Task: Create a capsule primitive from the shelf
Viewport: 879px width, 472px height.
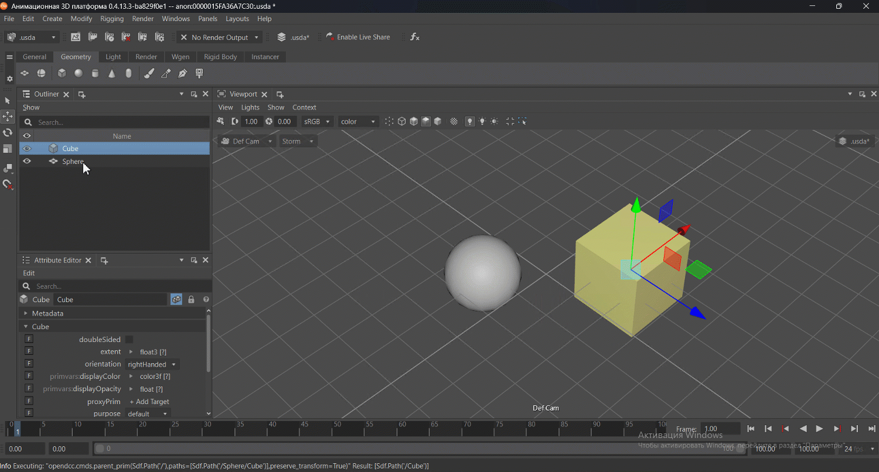Action: 128,73
